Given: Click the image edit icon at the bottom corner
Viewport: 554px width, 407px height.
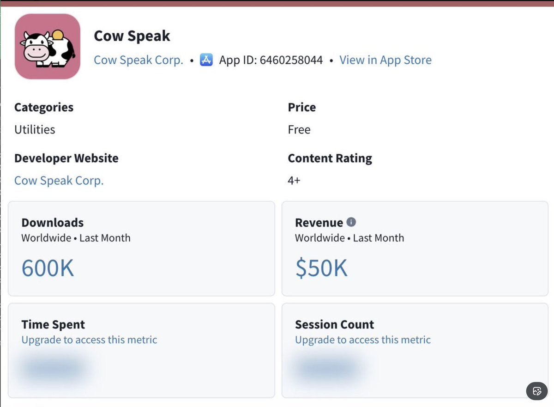Looking at the screenshot, I should (x=537, y=391).
